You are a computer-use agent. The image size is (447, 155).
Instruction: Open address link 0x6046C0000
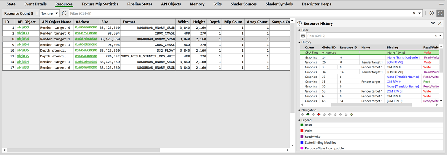tap(86, 50)
